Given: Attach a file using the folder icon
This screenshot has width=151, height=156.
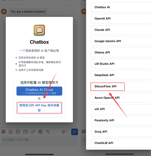Looking at the screenshot, I should pos(25,132).
